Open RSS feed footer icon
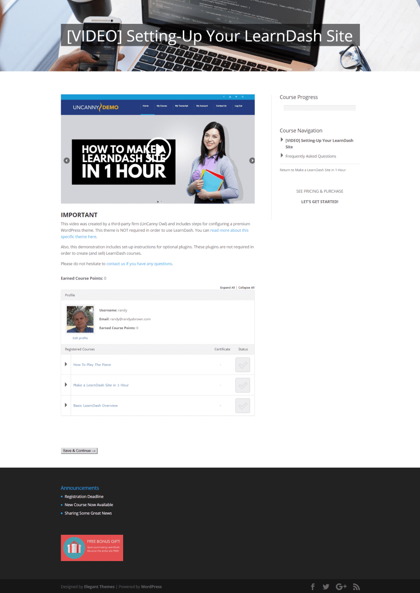This screenshot has width=420, height=593. click(x=356, y=587)
